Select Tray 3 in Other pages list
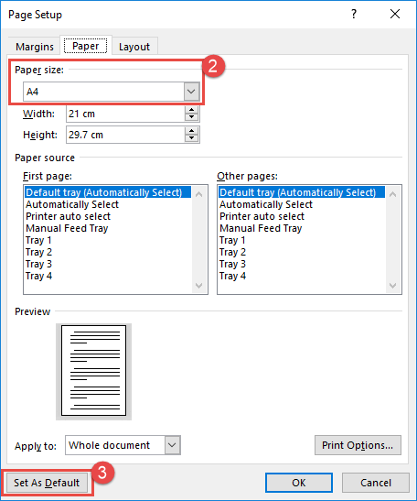The height and width of the screenshot is (501, 417). pyautogui.click(x=302, y=264)
